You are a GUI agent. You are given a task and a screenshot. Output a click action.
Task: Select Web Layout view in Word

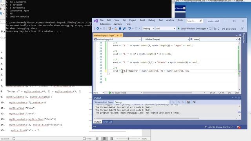point(112,139)
